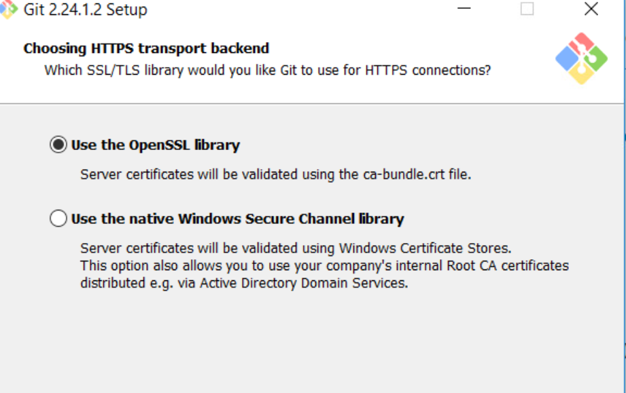Select the native Windows Secure Channel radio button

tap(58, 219)
